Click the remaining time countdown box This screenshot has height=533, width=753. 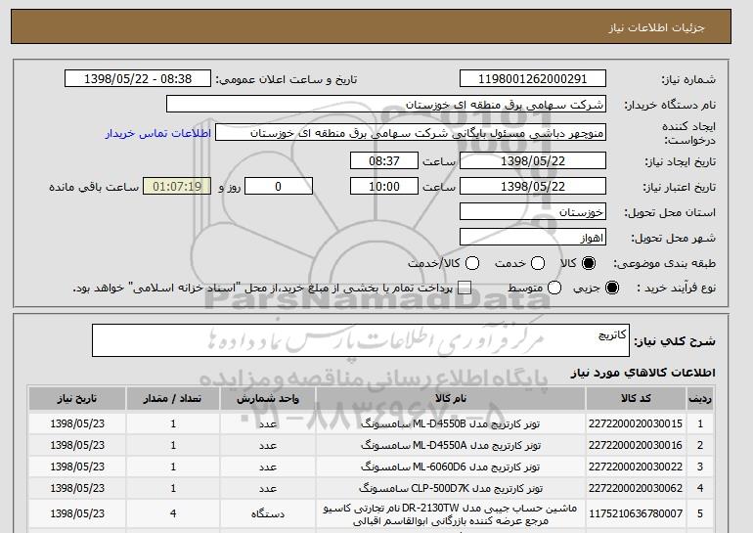coord(177,186)
